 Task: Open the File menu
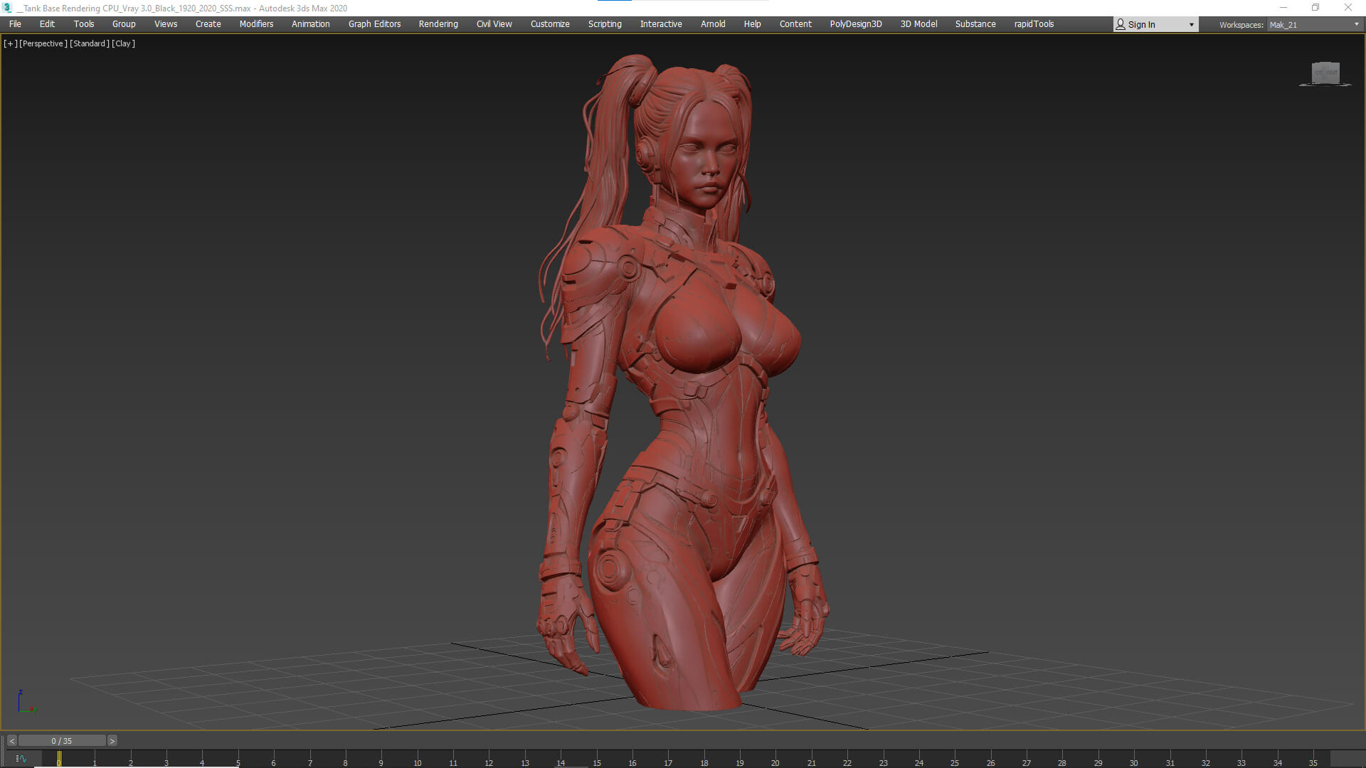(15, 24)
